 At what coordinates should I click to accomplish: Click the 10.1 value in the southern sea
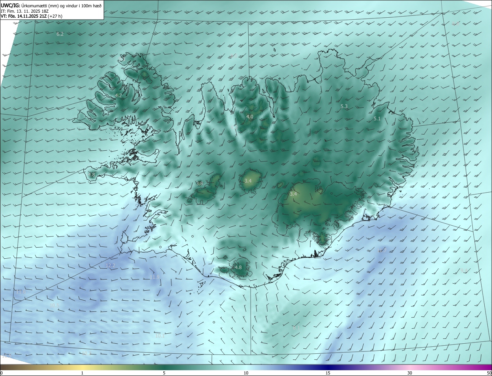(x=160, y=336)
